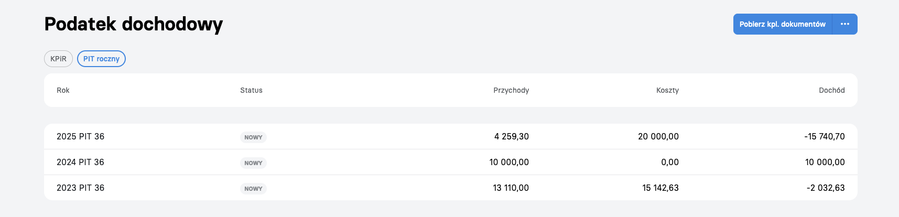Click NOWY status badge for 2025
Viewport: 899px width, 217px height.
click(x=253, y=137)
